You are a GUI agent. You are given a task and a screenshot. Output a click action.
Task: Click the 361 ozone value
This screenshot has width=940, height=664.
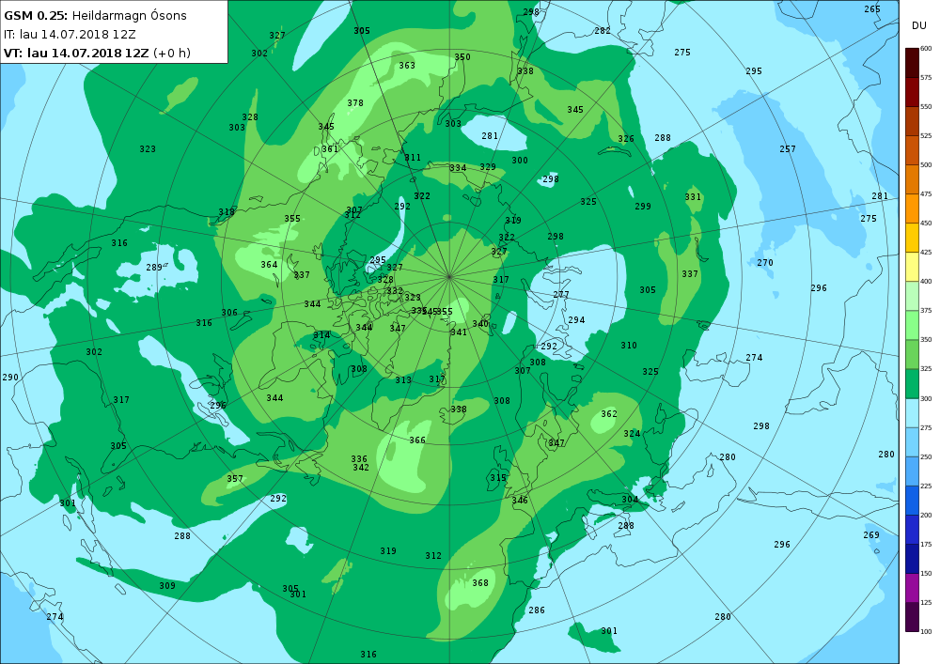(330, 149)
